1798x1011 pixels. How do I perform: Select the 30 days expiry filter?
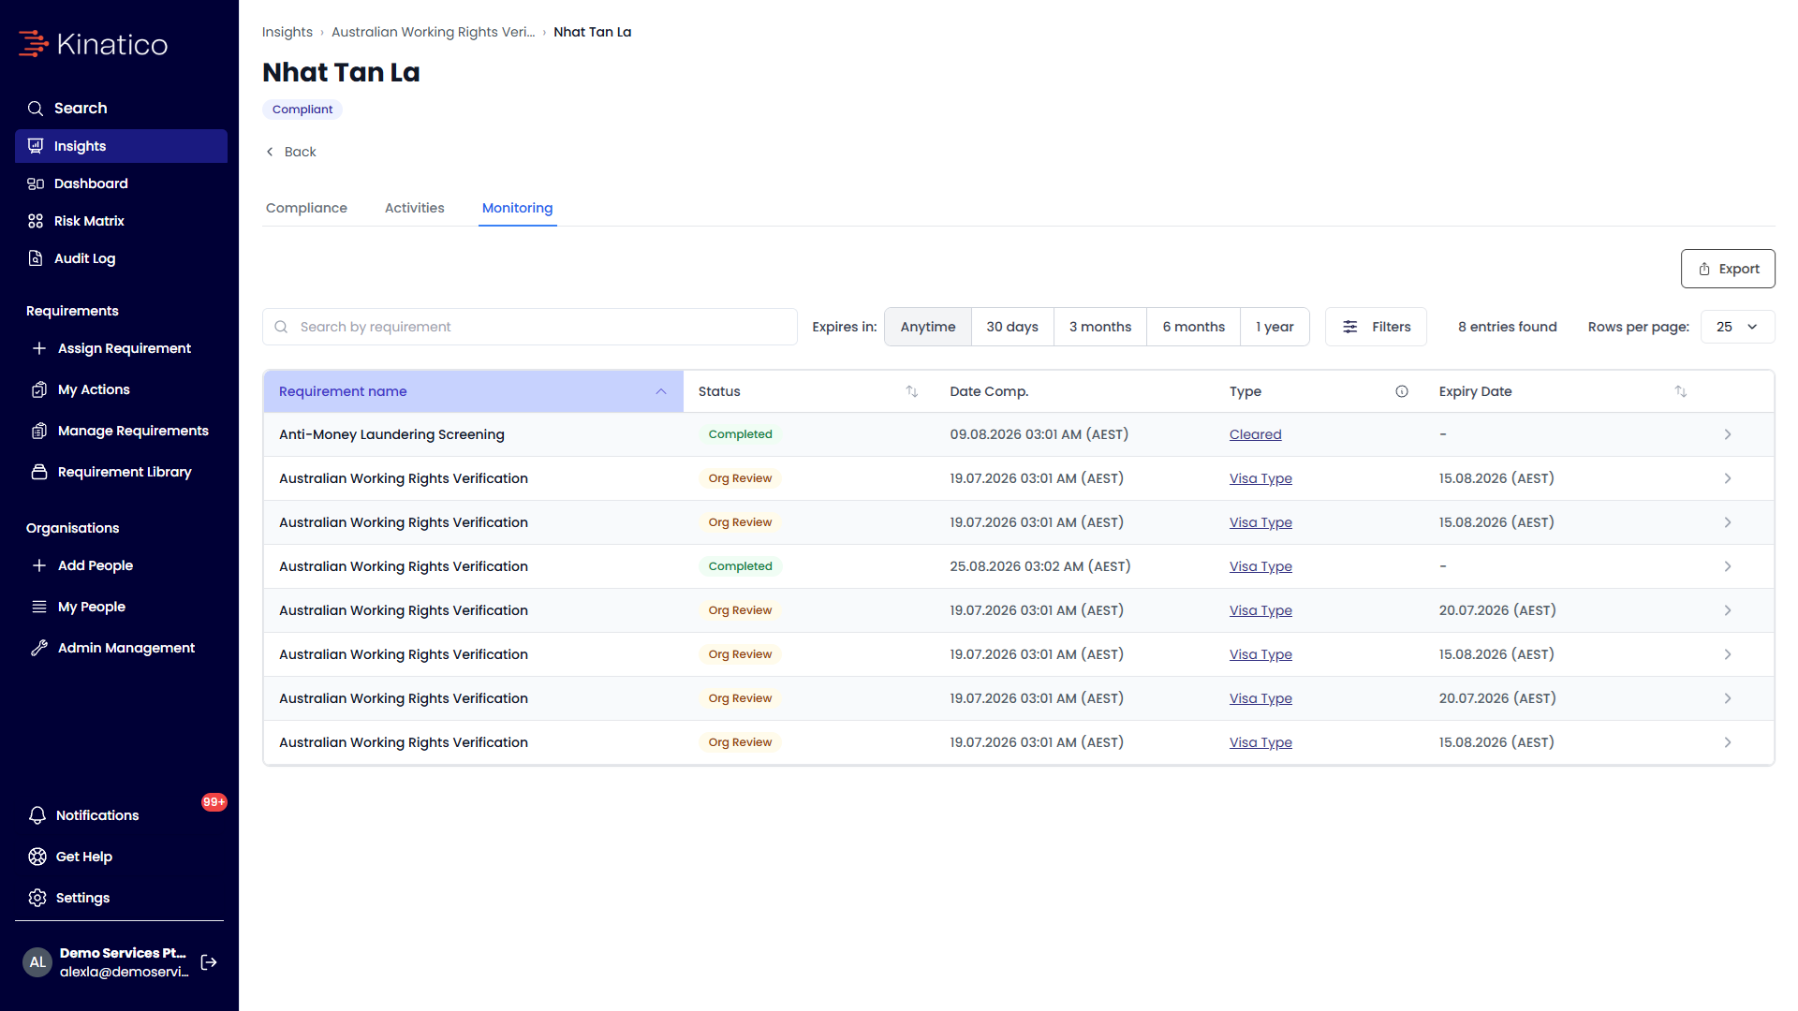(1012, 327)
